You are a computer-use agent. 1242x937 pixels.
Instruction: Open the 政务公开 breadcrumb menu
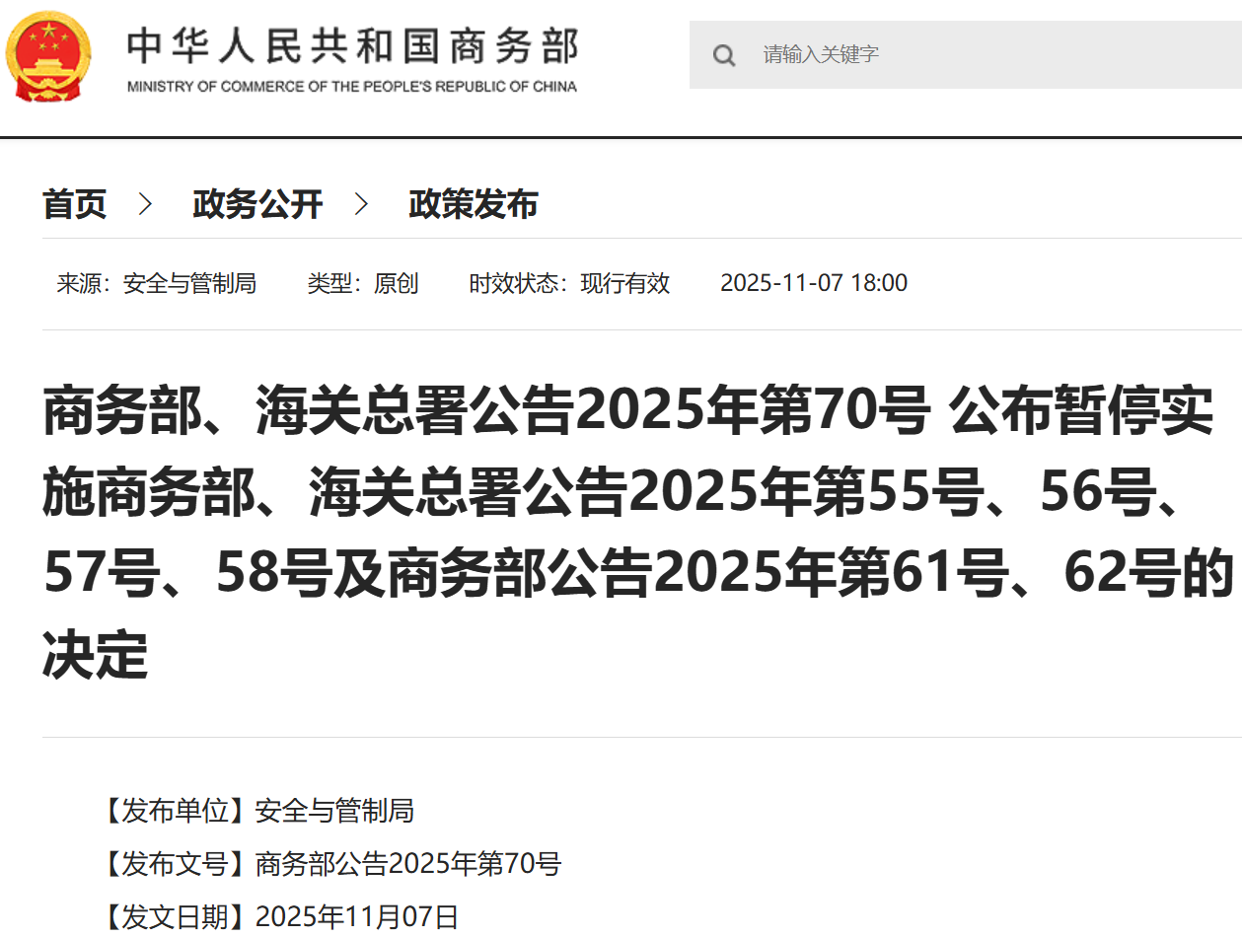pos(257,204)
